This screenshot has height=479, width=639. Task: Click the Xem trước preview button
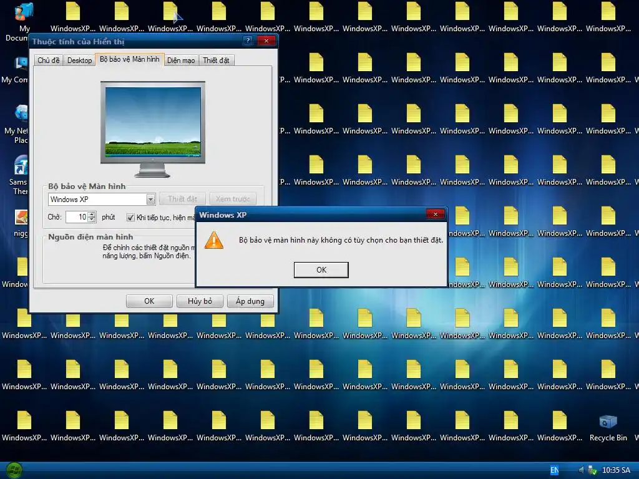233,199
